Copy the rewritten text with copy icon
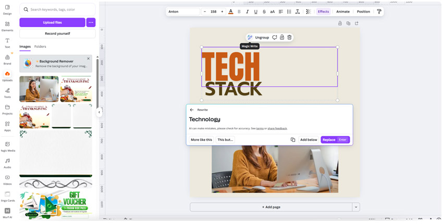This screenshot has width=443, height=224. pyautogui.click(x=293, y=140)
